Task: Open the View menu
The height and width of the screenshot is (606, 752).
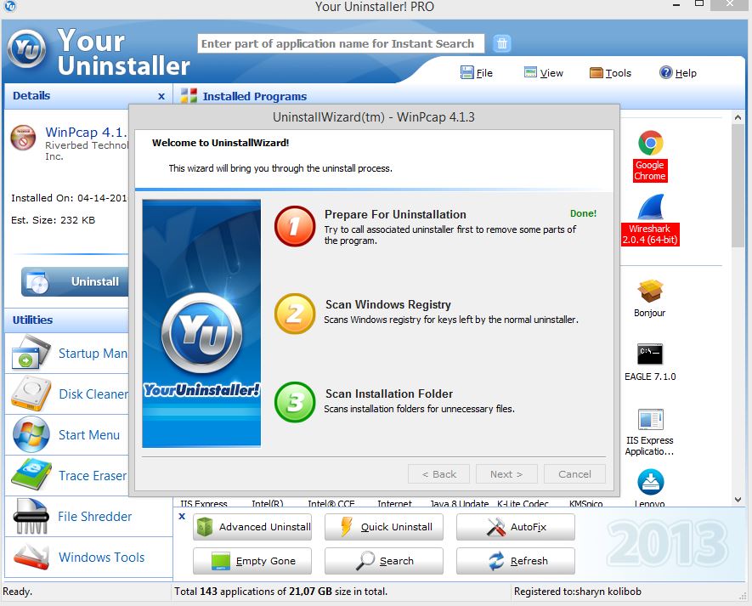Action: [543, 73]
